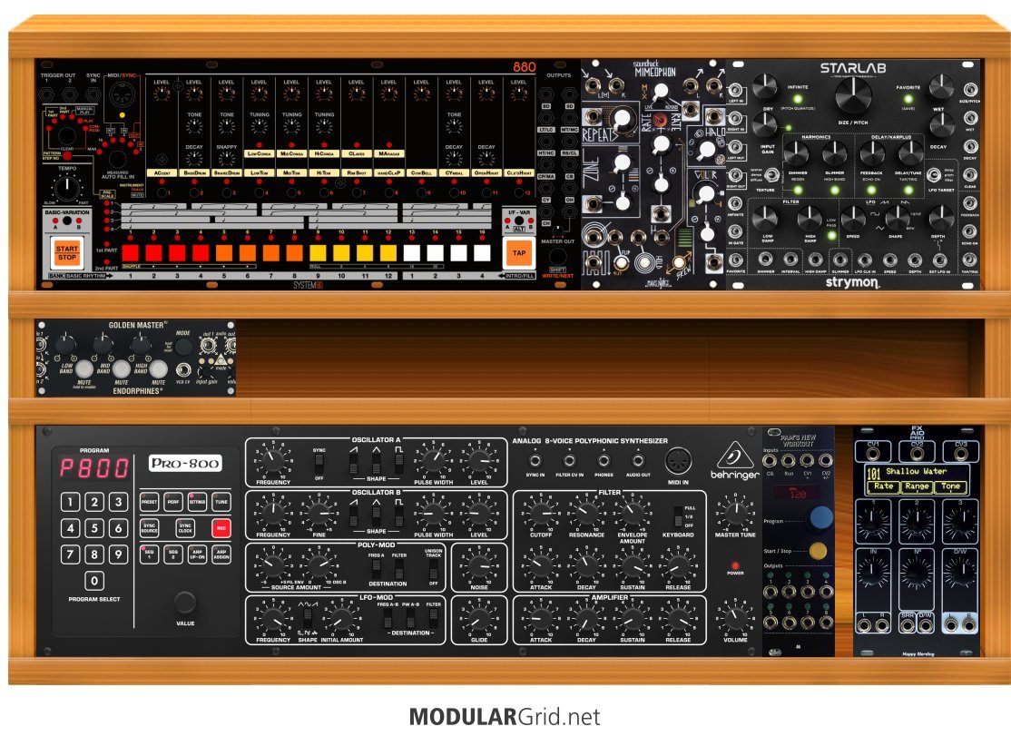Toggle red step button 1 on the 880 sequencer
The image size is (1011, 736).
131,252
